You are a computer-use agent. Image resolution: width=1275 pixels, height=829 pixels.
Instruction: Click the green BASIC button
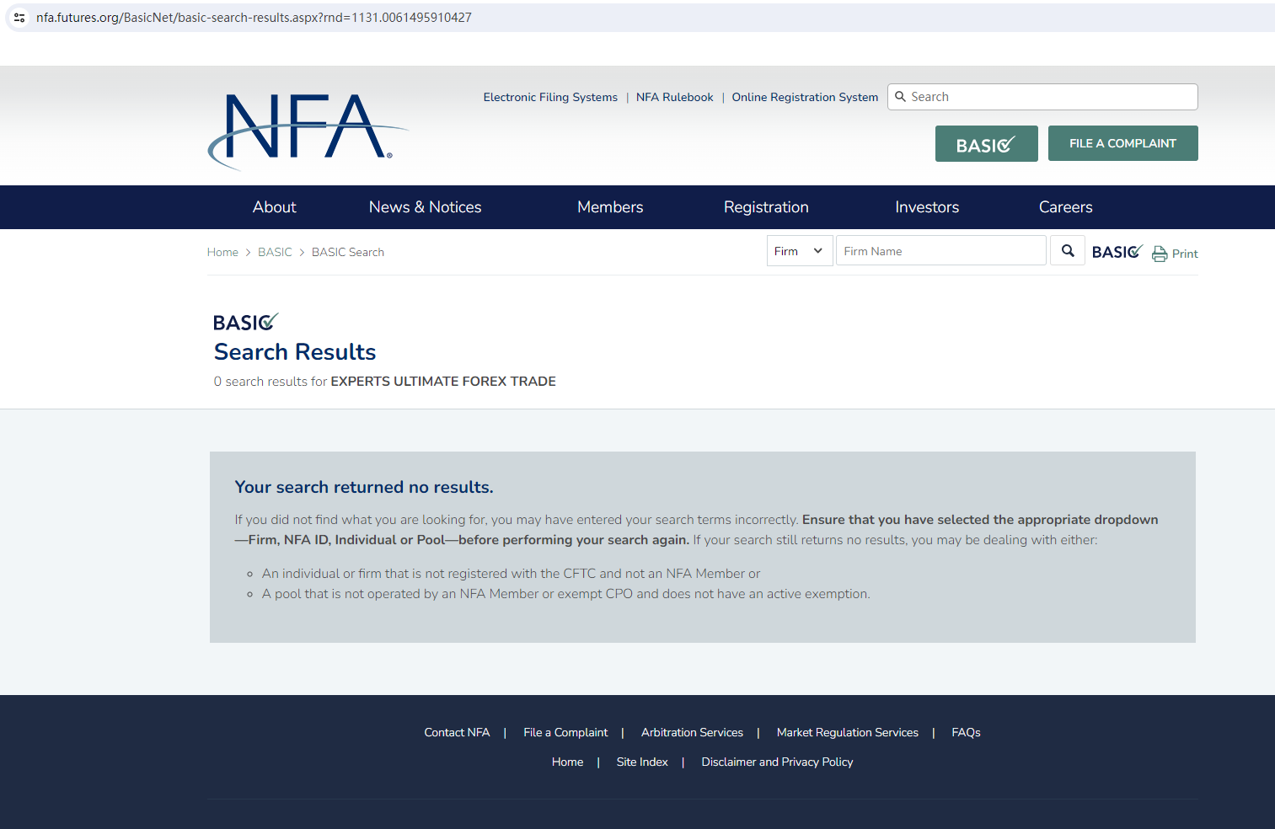[987, 144]
